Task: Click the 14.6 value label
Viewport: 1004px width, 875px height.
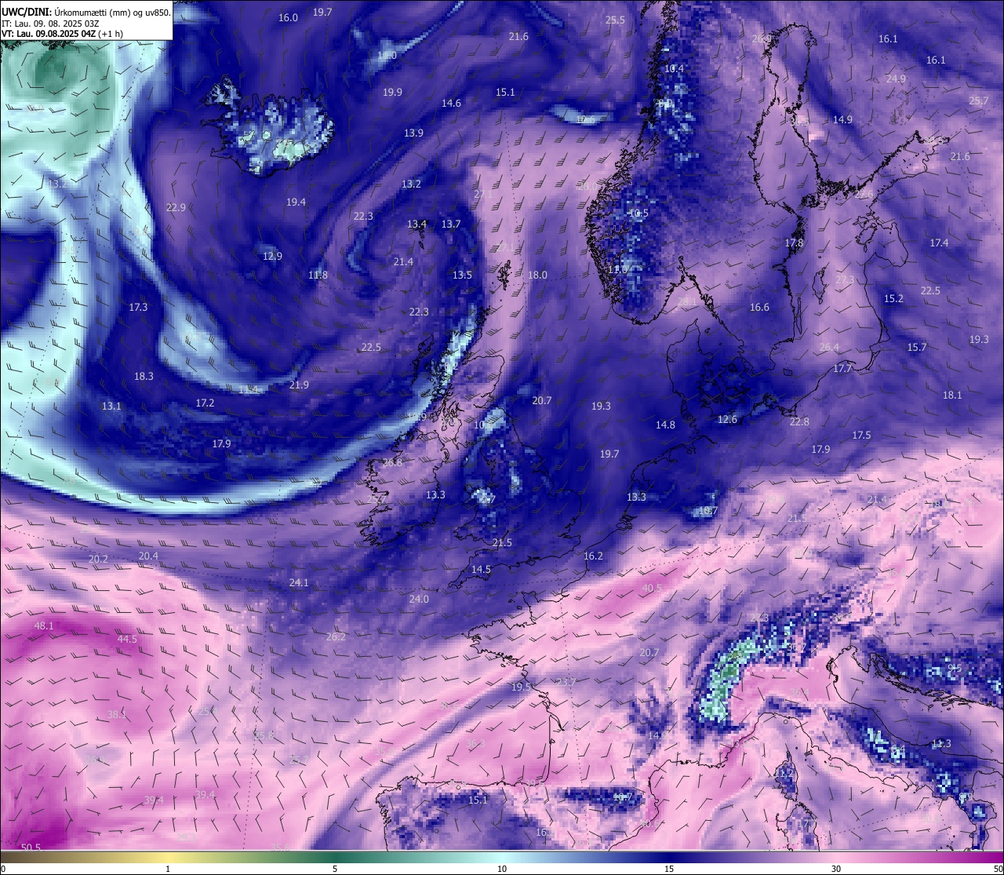Action: tap(451, 104)
